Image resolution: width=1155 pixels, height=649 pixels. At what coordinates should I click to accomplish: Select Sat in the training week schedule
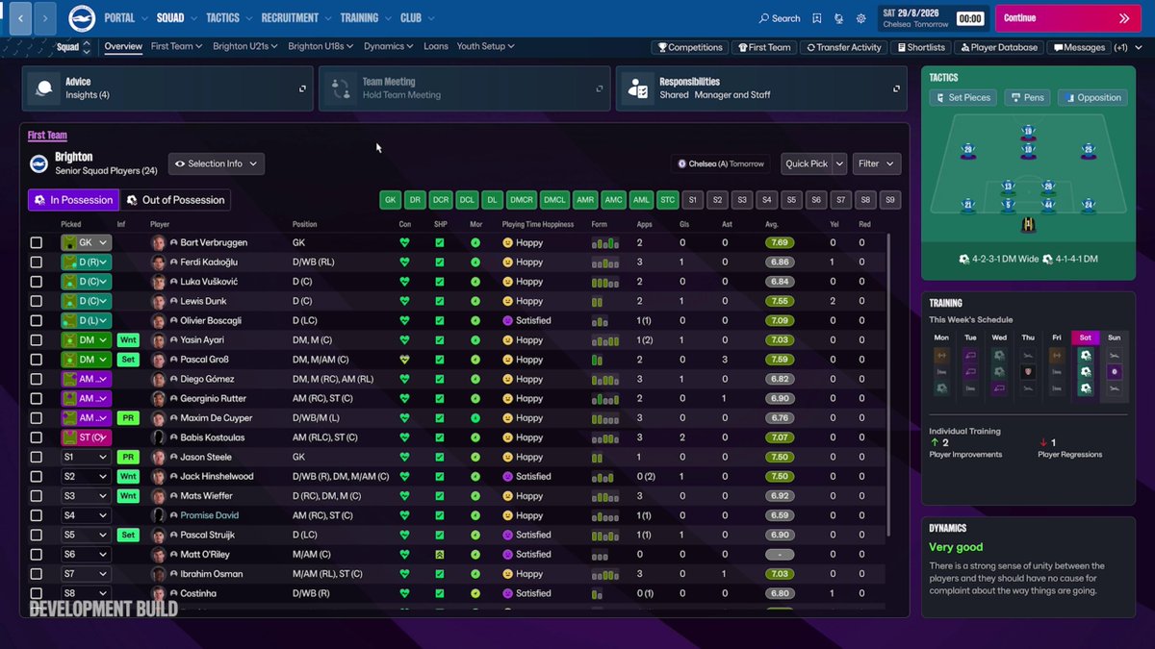click(x=1085, y=337)
